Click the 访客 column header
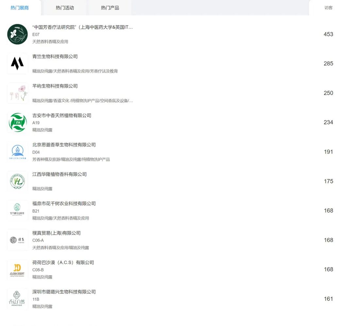This screenshot has height=326, width=353. [x=328, y=8]
